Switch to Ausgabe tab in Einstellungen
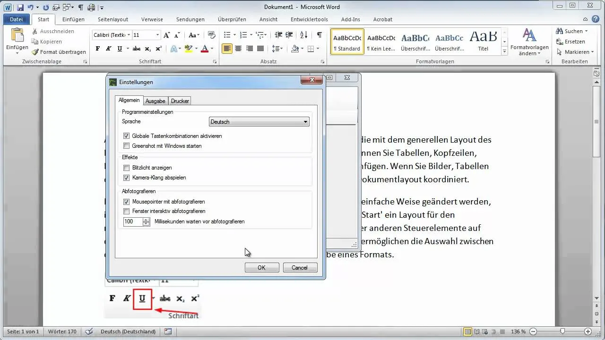This screenshot has width=605, height=340. 156,101
